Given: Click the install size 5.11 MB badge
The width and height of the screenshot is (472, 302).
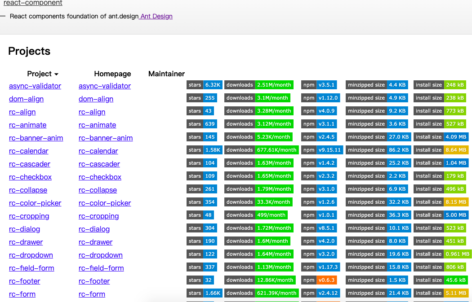Looking at the screenshot, I should [x=441, y=293].
